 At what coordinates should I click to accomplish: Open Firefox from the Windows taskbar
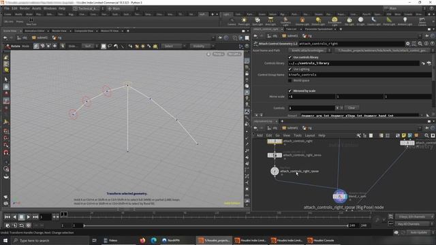click(142, 240)
